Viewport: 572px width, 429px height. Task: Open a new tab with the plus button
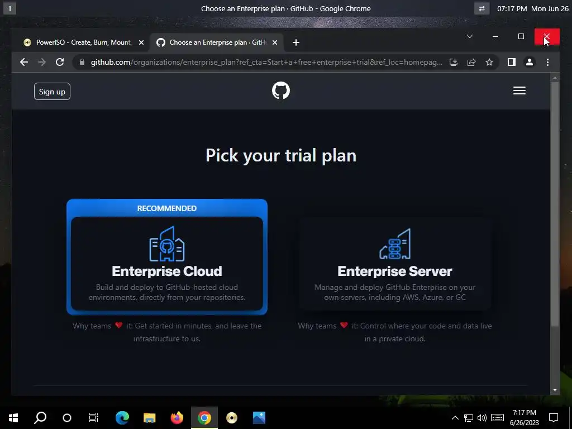pos(296,42)
